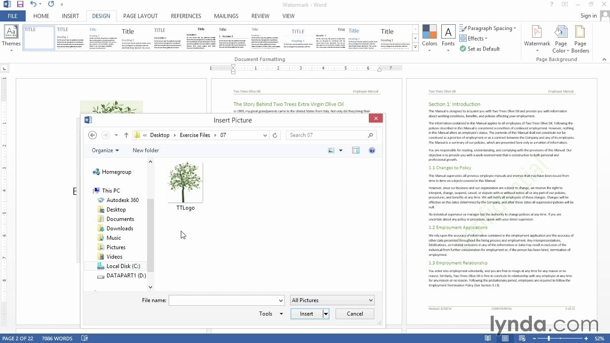Open Page Color picker
The image size is (610, 343).
pos(561,38)
